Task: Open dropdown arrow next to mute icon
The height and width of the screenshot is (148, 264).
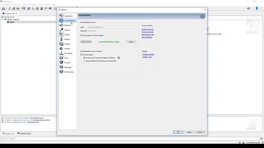Action: (21, 8)
